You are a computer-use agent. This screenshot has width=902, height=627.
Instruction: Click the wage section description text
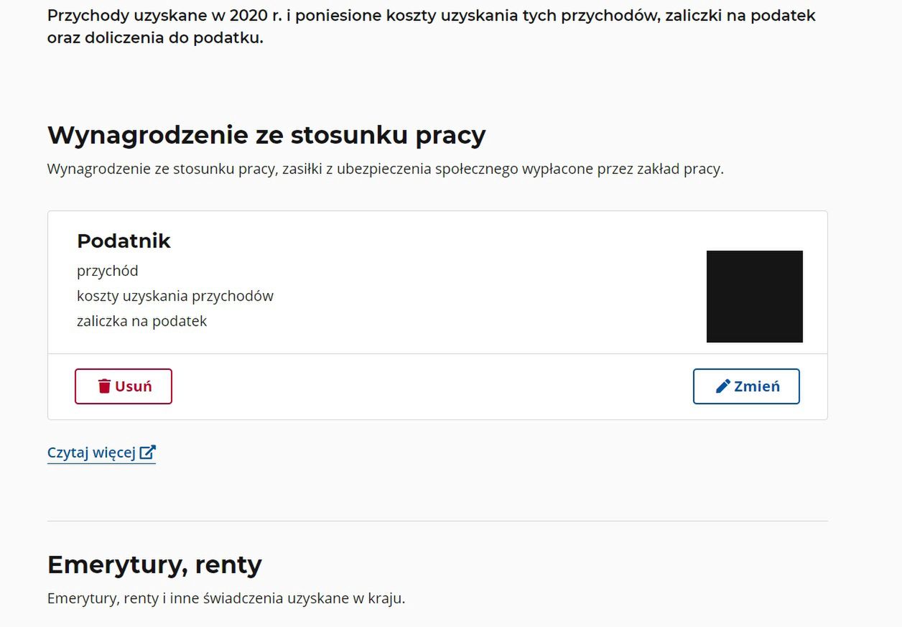click(385, 169)
